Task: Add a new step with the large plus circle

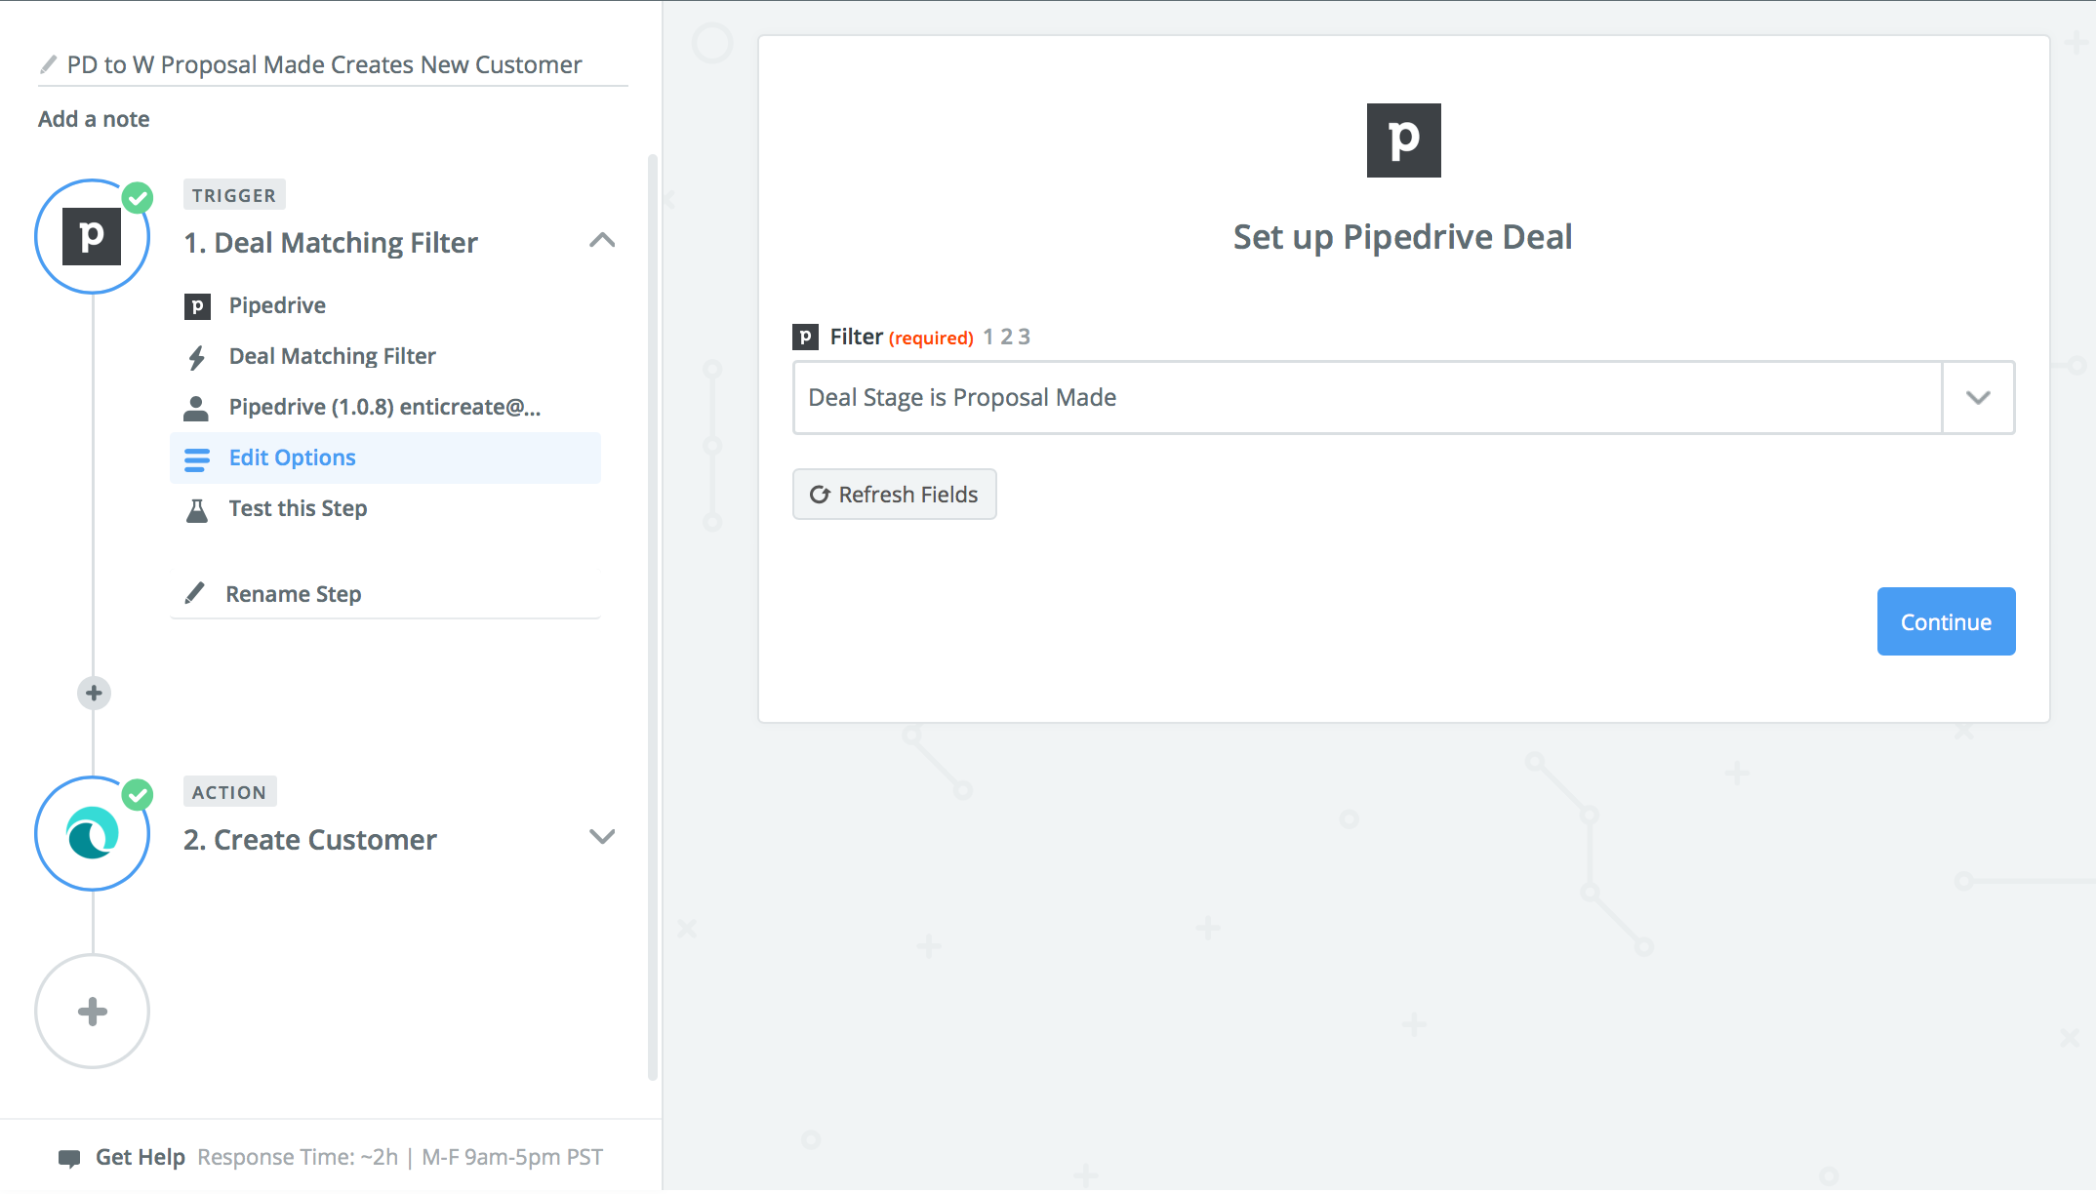Action: [x=92, y=1012]
